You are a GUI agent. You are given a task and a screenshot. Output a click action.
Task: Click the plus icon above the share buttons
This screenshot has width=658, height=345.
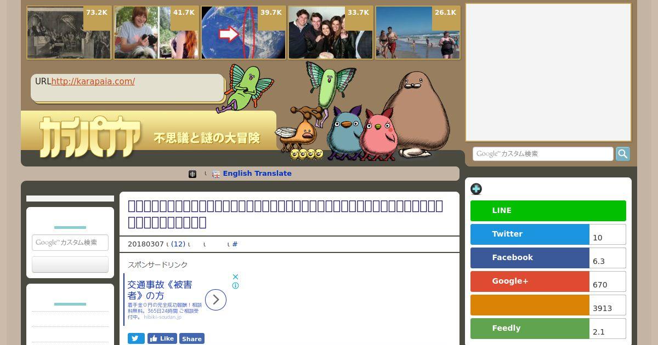[x=476, y=189]
